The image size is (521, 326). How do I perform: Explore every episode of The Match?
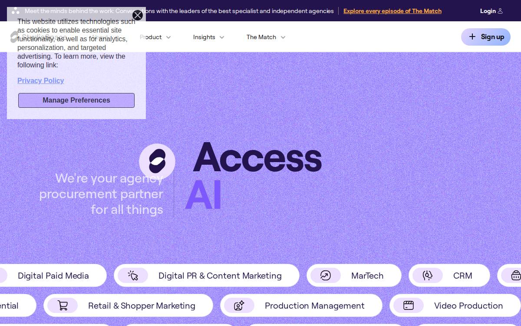pos(392,11)
